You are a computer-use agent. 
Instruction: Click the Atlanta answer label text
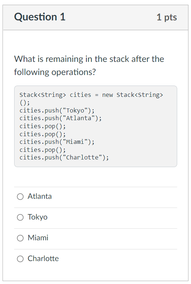40,196
